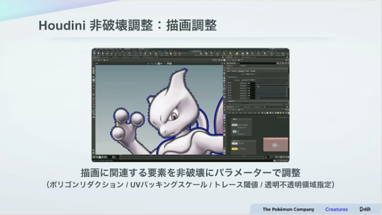Viewport: 382px width, 215px height.
Task: Open the View menu in network editor
Action: click(x=240, y=113)
